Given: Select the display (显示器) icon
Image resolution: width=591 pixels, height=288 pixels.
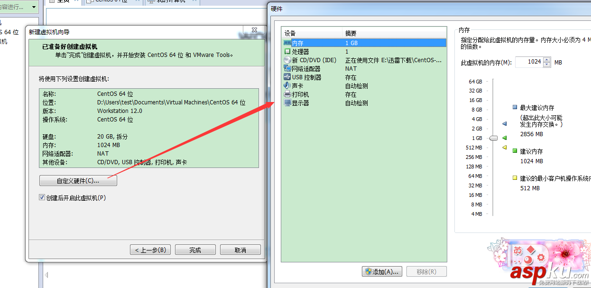Looking at the screenshot, I should pyautogui.click(x=287, y=102).
